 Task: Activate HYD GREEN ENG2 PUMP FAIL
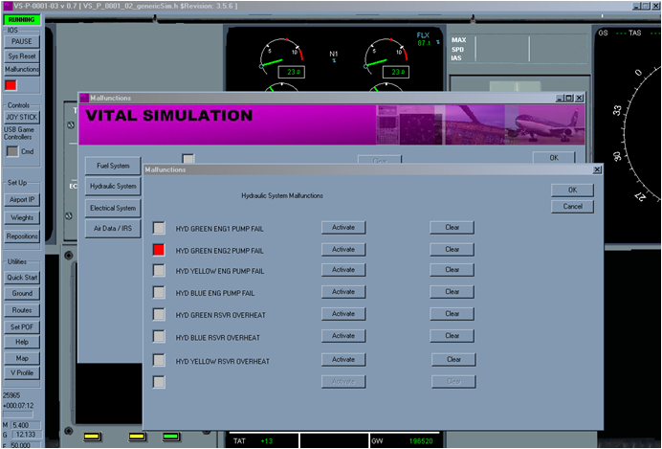click(343, 249)
